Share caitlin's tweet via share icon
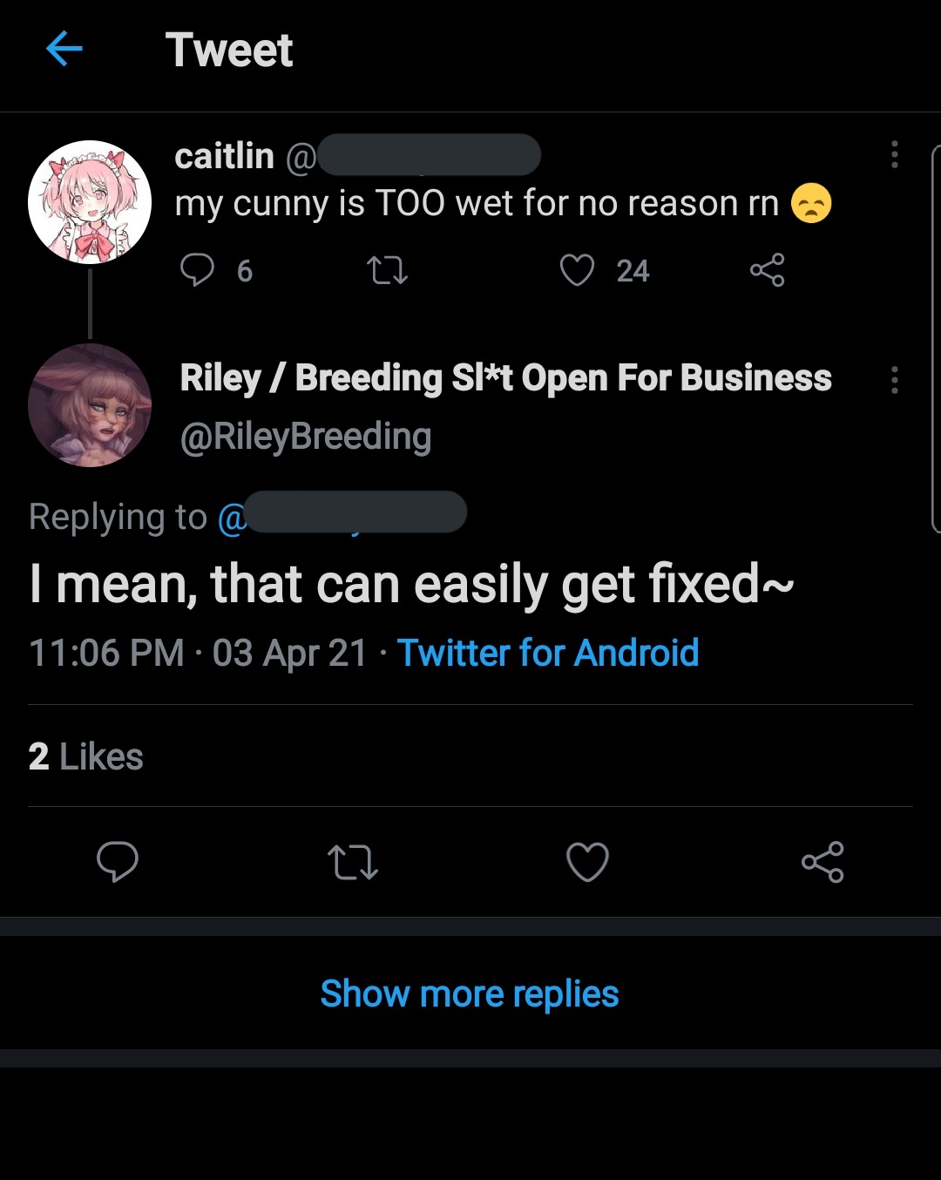This screenshot has height=1180, width=941. (767, 270)
